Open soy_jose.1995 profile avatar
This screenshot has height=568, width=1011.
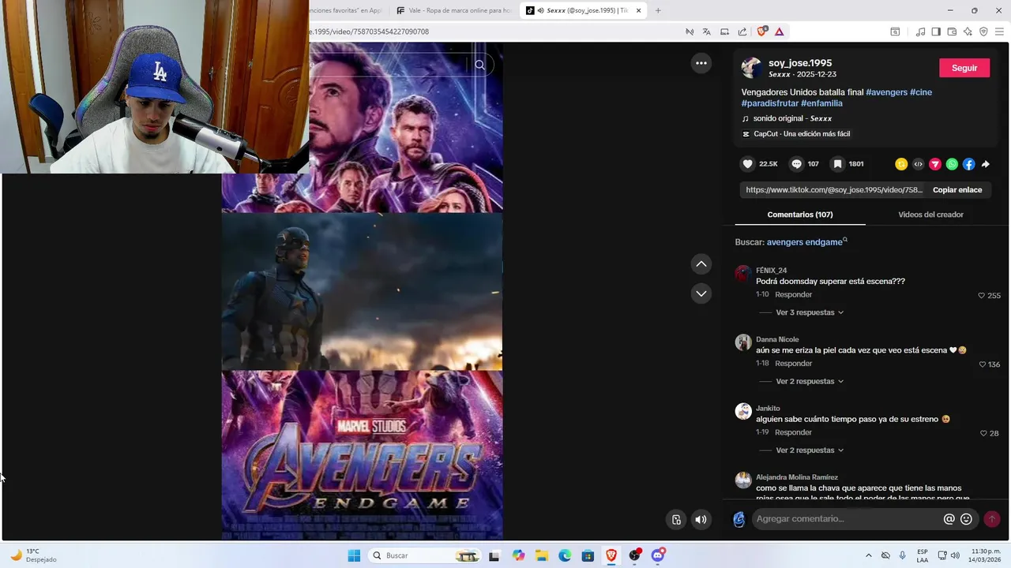(751, 68)
